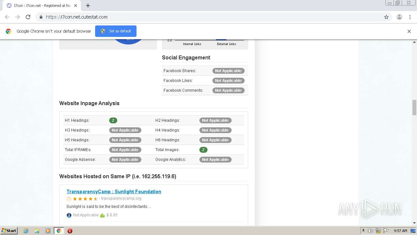Click the transparencycamp.org domain text
This screenshot has width=417, height=235.
(121, 198)
